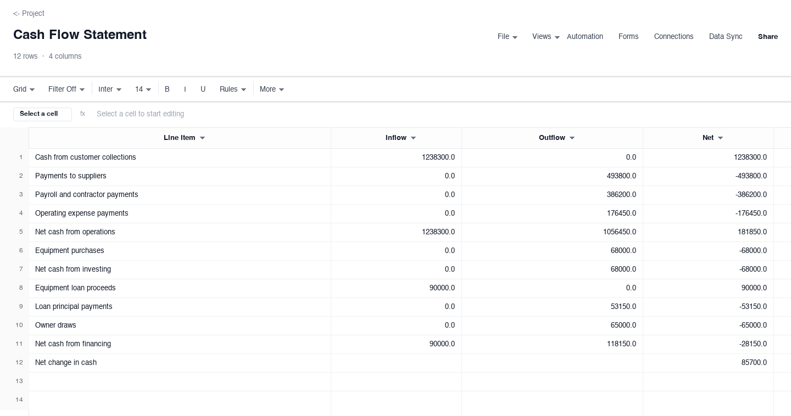The image size is (791, 416).
Task: Select the 1056450.0 outflow cell
Action: [x=552, y=232]
